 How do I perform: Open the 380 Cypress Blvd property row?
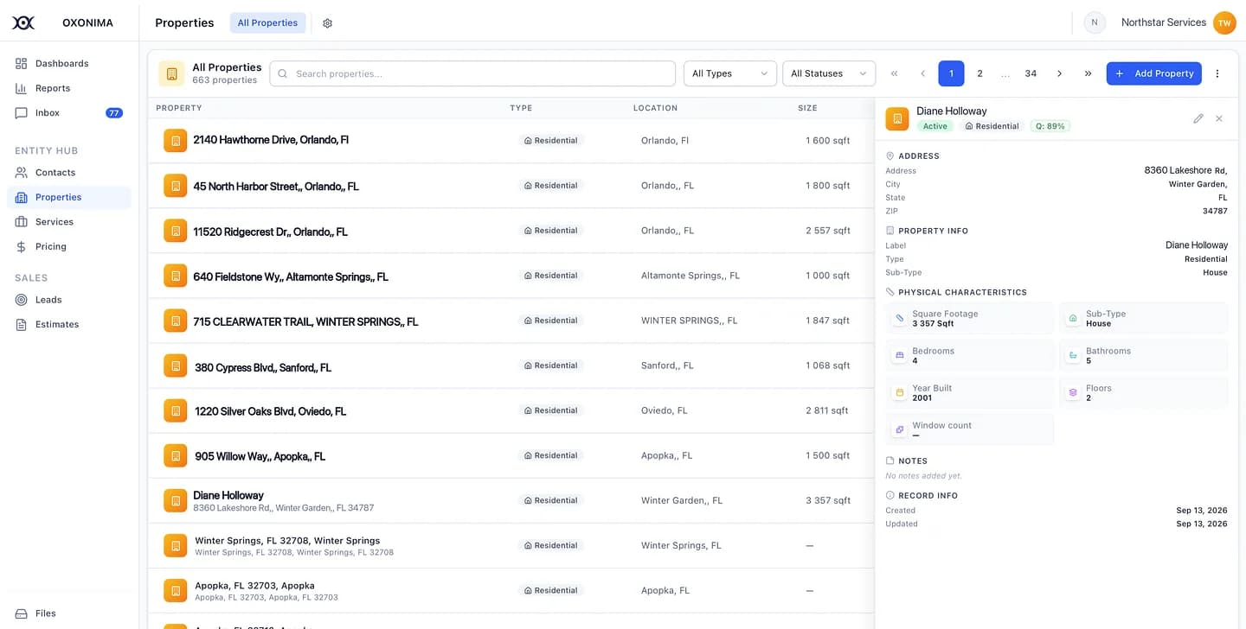coord(511,365)
